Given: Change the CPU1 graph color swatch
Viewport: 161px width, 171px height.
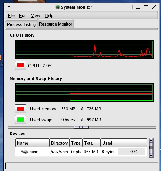Looking at the screenshot, I should pyautogui.click(x=20, y=65).
